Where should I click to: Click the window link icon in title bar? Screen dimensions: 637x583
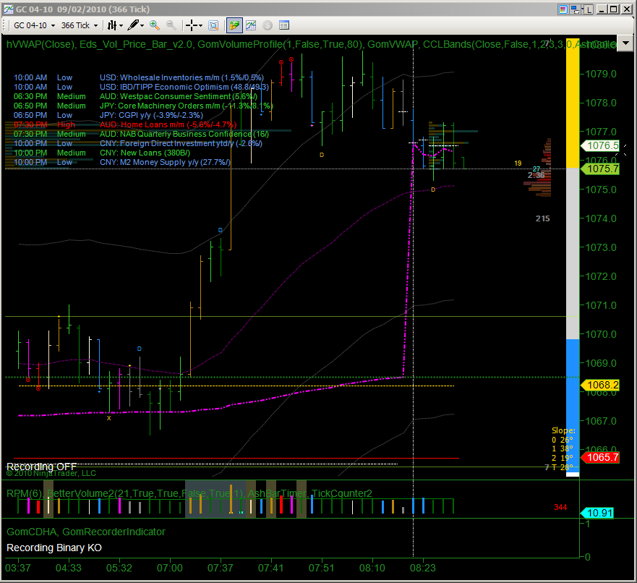575,9
